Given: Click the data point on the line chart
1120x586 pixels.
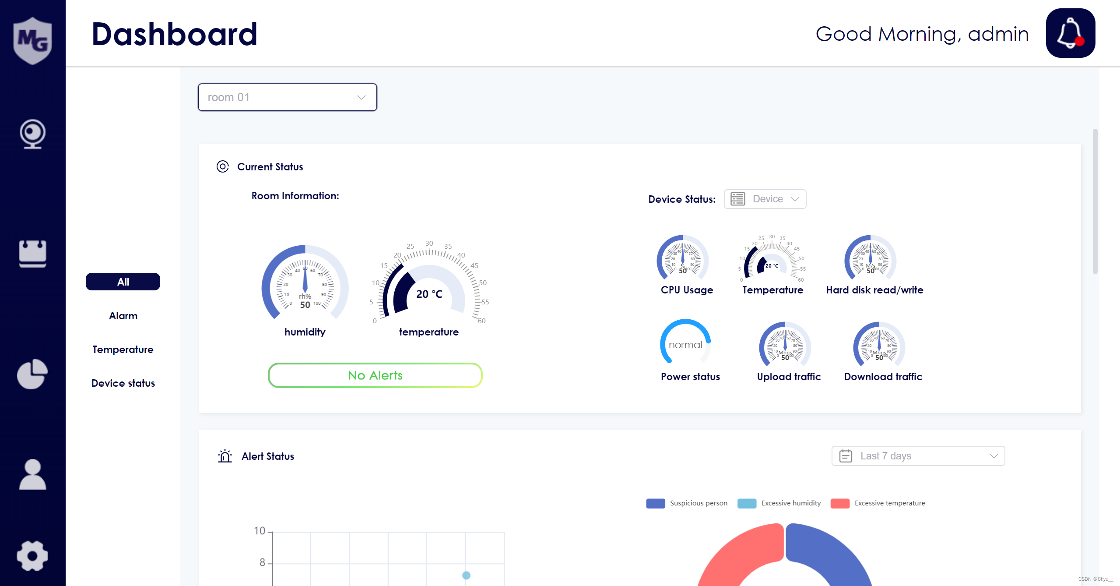Looking at the screenshot, I should click(467, 575).
